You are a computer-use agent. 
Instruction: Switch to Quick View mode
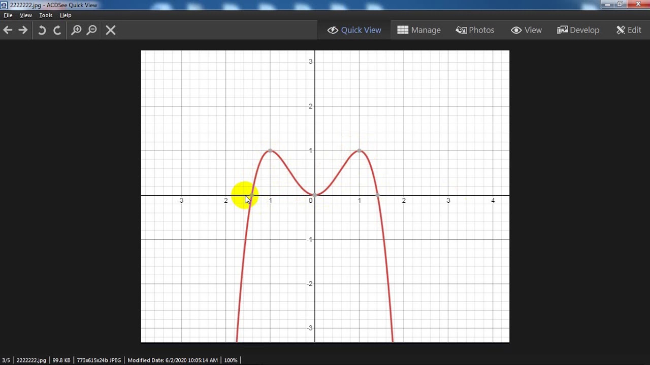click(x=354, y=30)
